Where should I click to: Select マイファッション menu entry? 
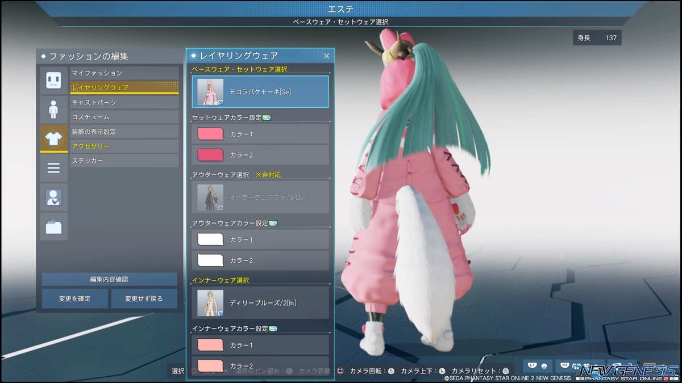[x=124, y=73]
